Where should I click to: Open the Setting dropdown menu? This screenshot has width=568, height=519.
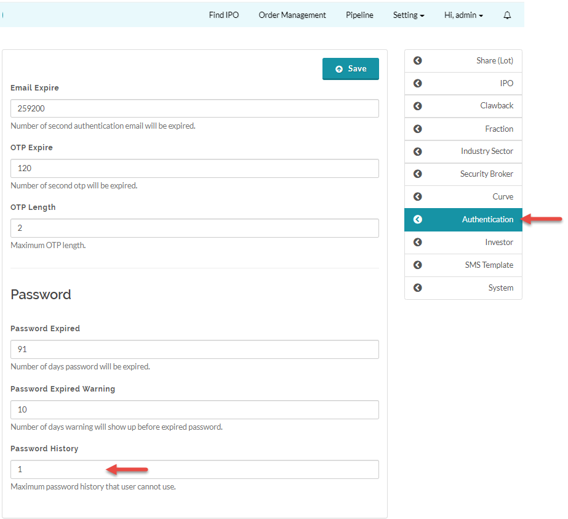[409, 15]
